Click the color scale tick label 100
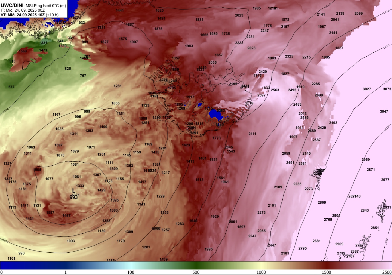Screen dimensions: 392x275 (131, 272)
